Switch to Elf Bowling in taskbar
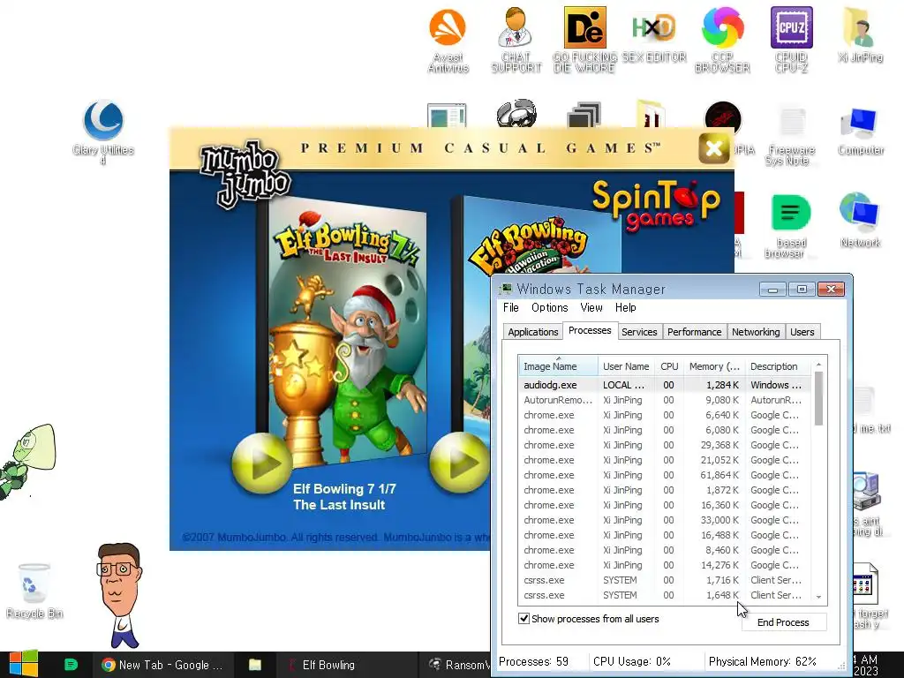This screenshot has width=904, height=678. [346, 665]
